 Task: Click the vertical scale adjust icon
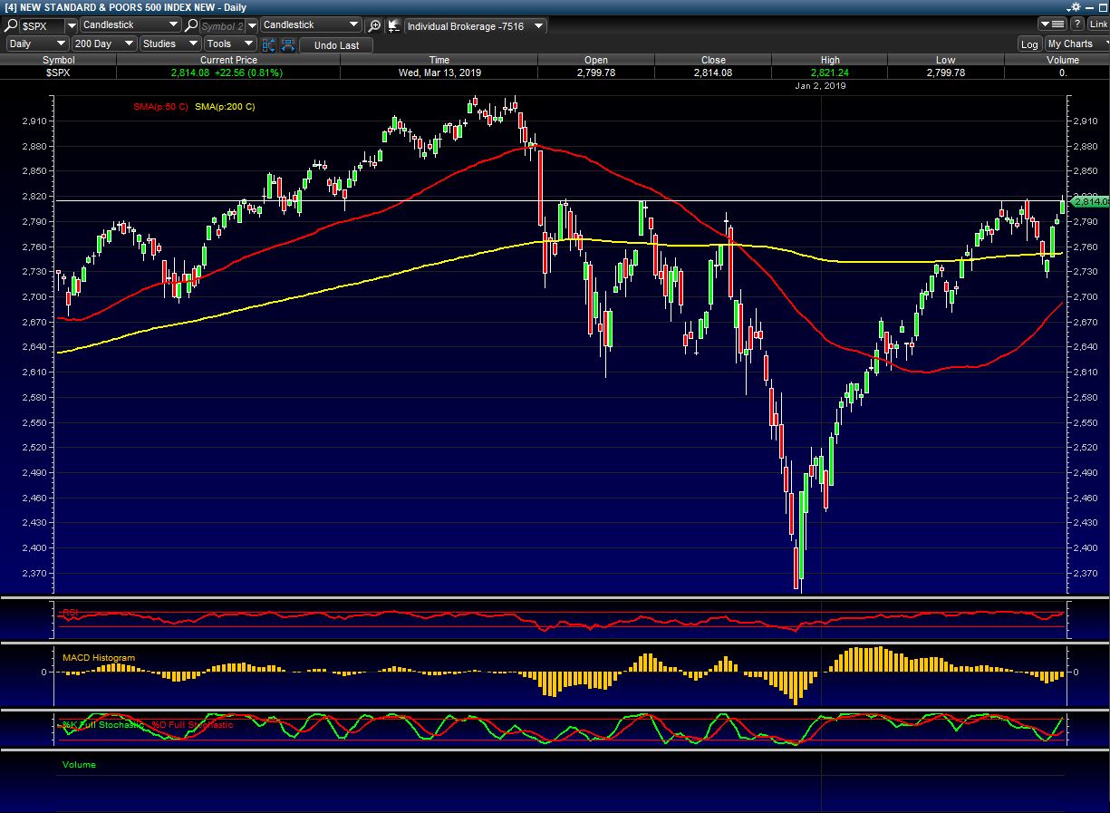[x=269, y=44]
